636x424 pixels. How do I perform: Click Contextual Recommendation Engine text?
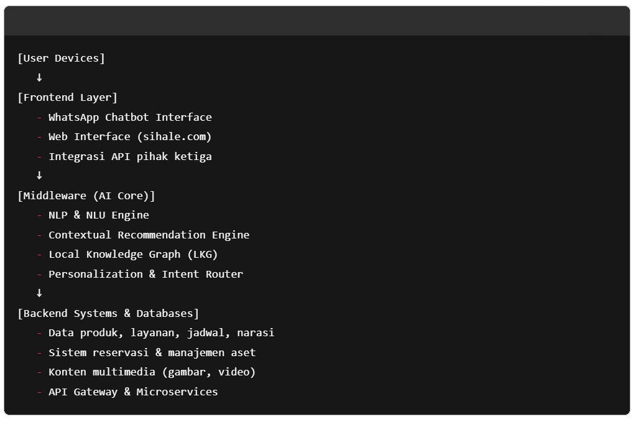[149, 235]
